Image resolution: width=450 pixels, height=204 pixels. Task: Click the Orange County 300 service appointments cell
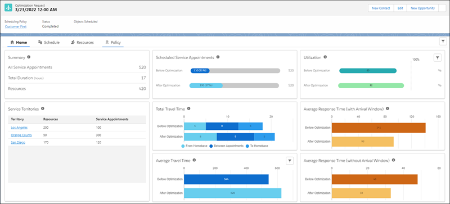tap(99, 135)
